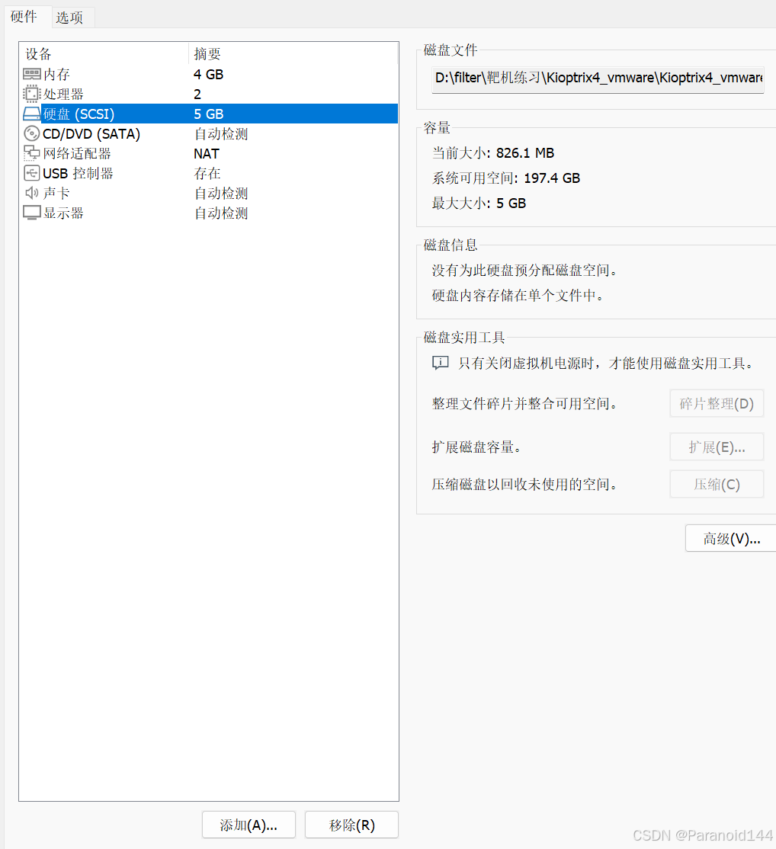Click the 没有为此硬盘预分配磁盘空间 text
This screenshot has width=776, height=849.
point(524,271)
